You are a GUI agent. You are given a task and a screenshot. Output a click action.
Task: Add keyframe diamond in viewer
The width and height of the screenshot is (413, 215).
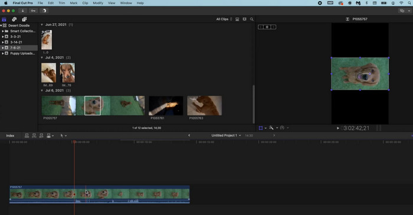(x=267, y=27)
